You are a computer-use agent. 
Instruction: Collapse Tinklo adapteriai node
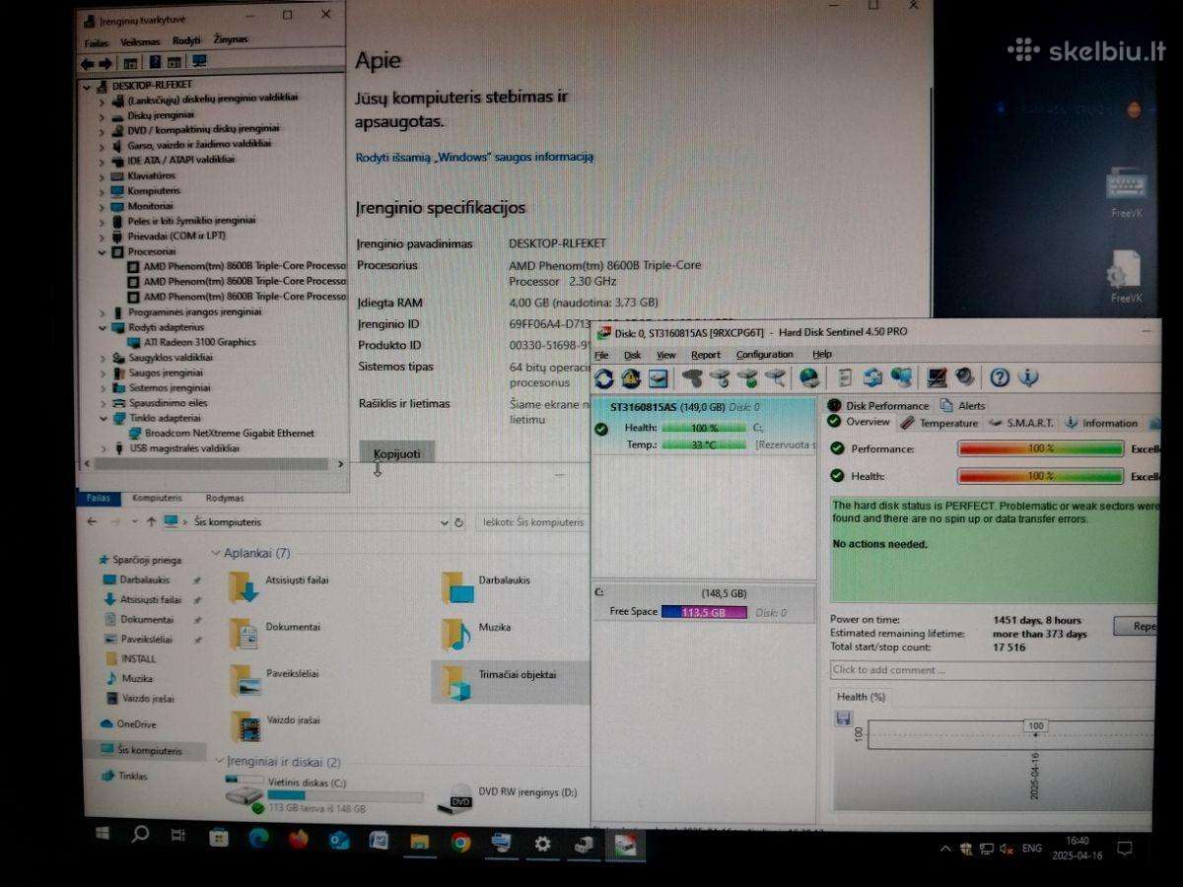(x=102, y=418)
